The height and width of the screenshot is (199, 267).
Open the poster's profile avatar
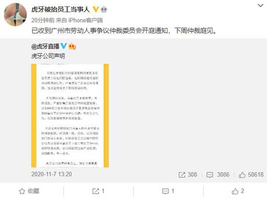[x=16, y=15]
